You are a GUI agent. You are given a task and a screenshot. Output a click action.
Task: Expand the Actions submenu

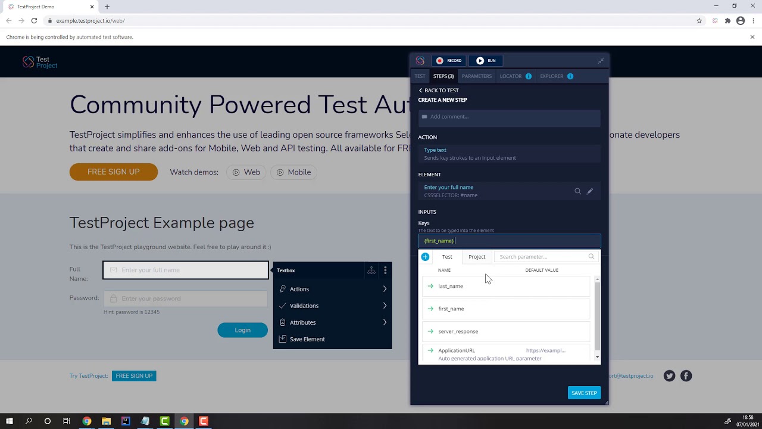(x=332, y=289)
